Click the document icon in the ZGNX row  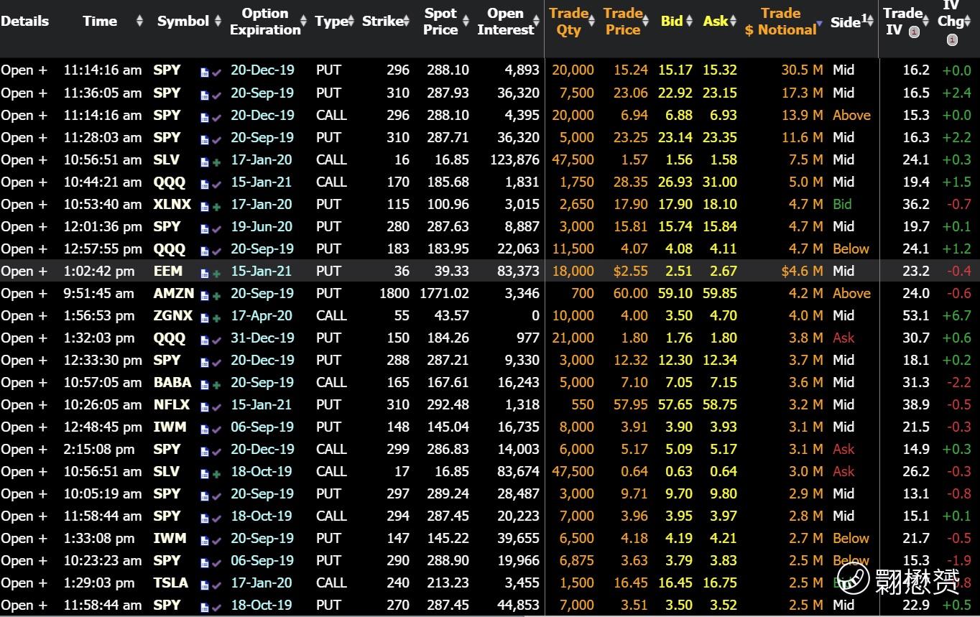coord(205,317)
